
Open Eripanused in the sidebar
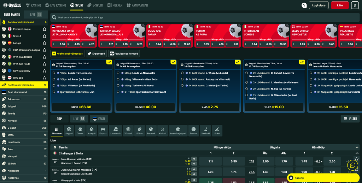click(24, 99)
